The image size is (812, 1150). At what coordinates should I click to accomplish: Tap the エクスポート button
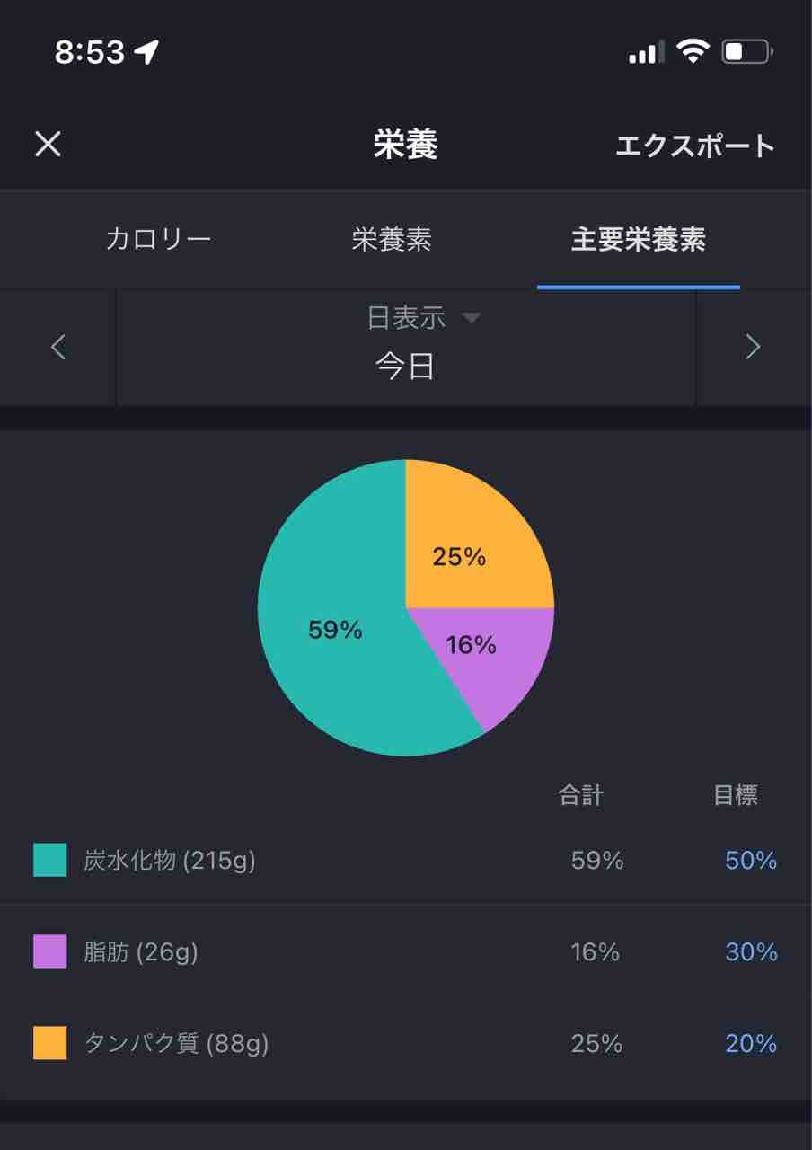click(x=695, y=146)
